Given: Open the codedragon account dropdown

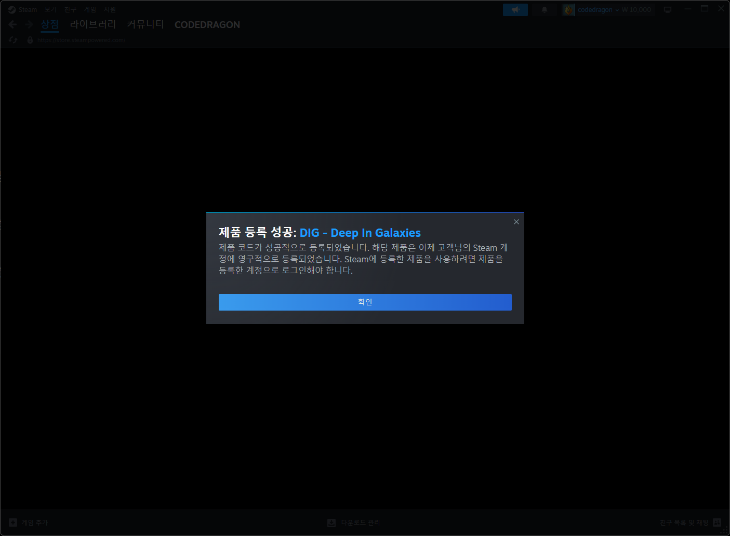Looking at the screenshot, I should [599, 10].
